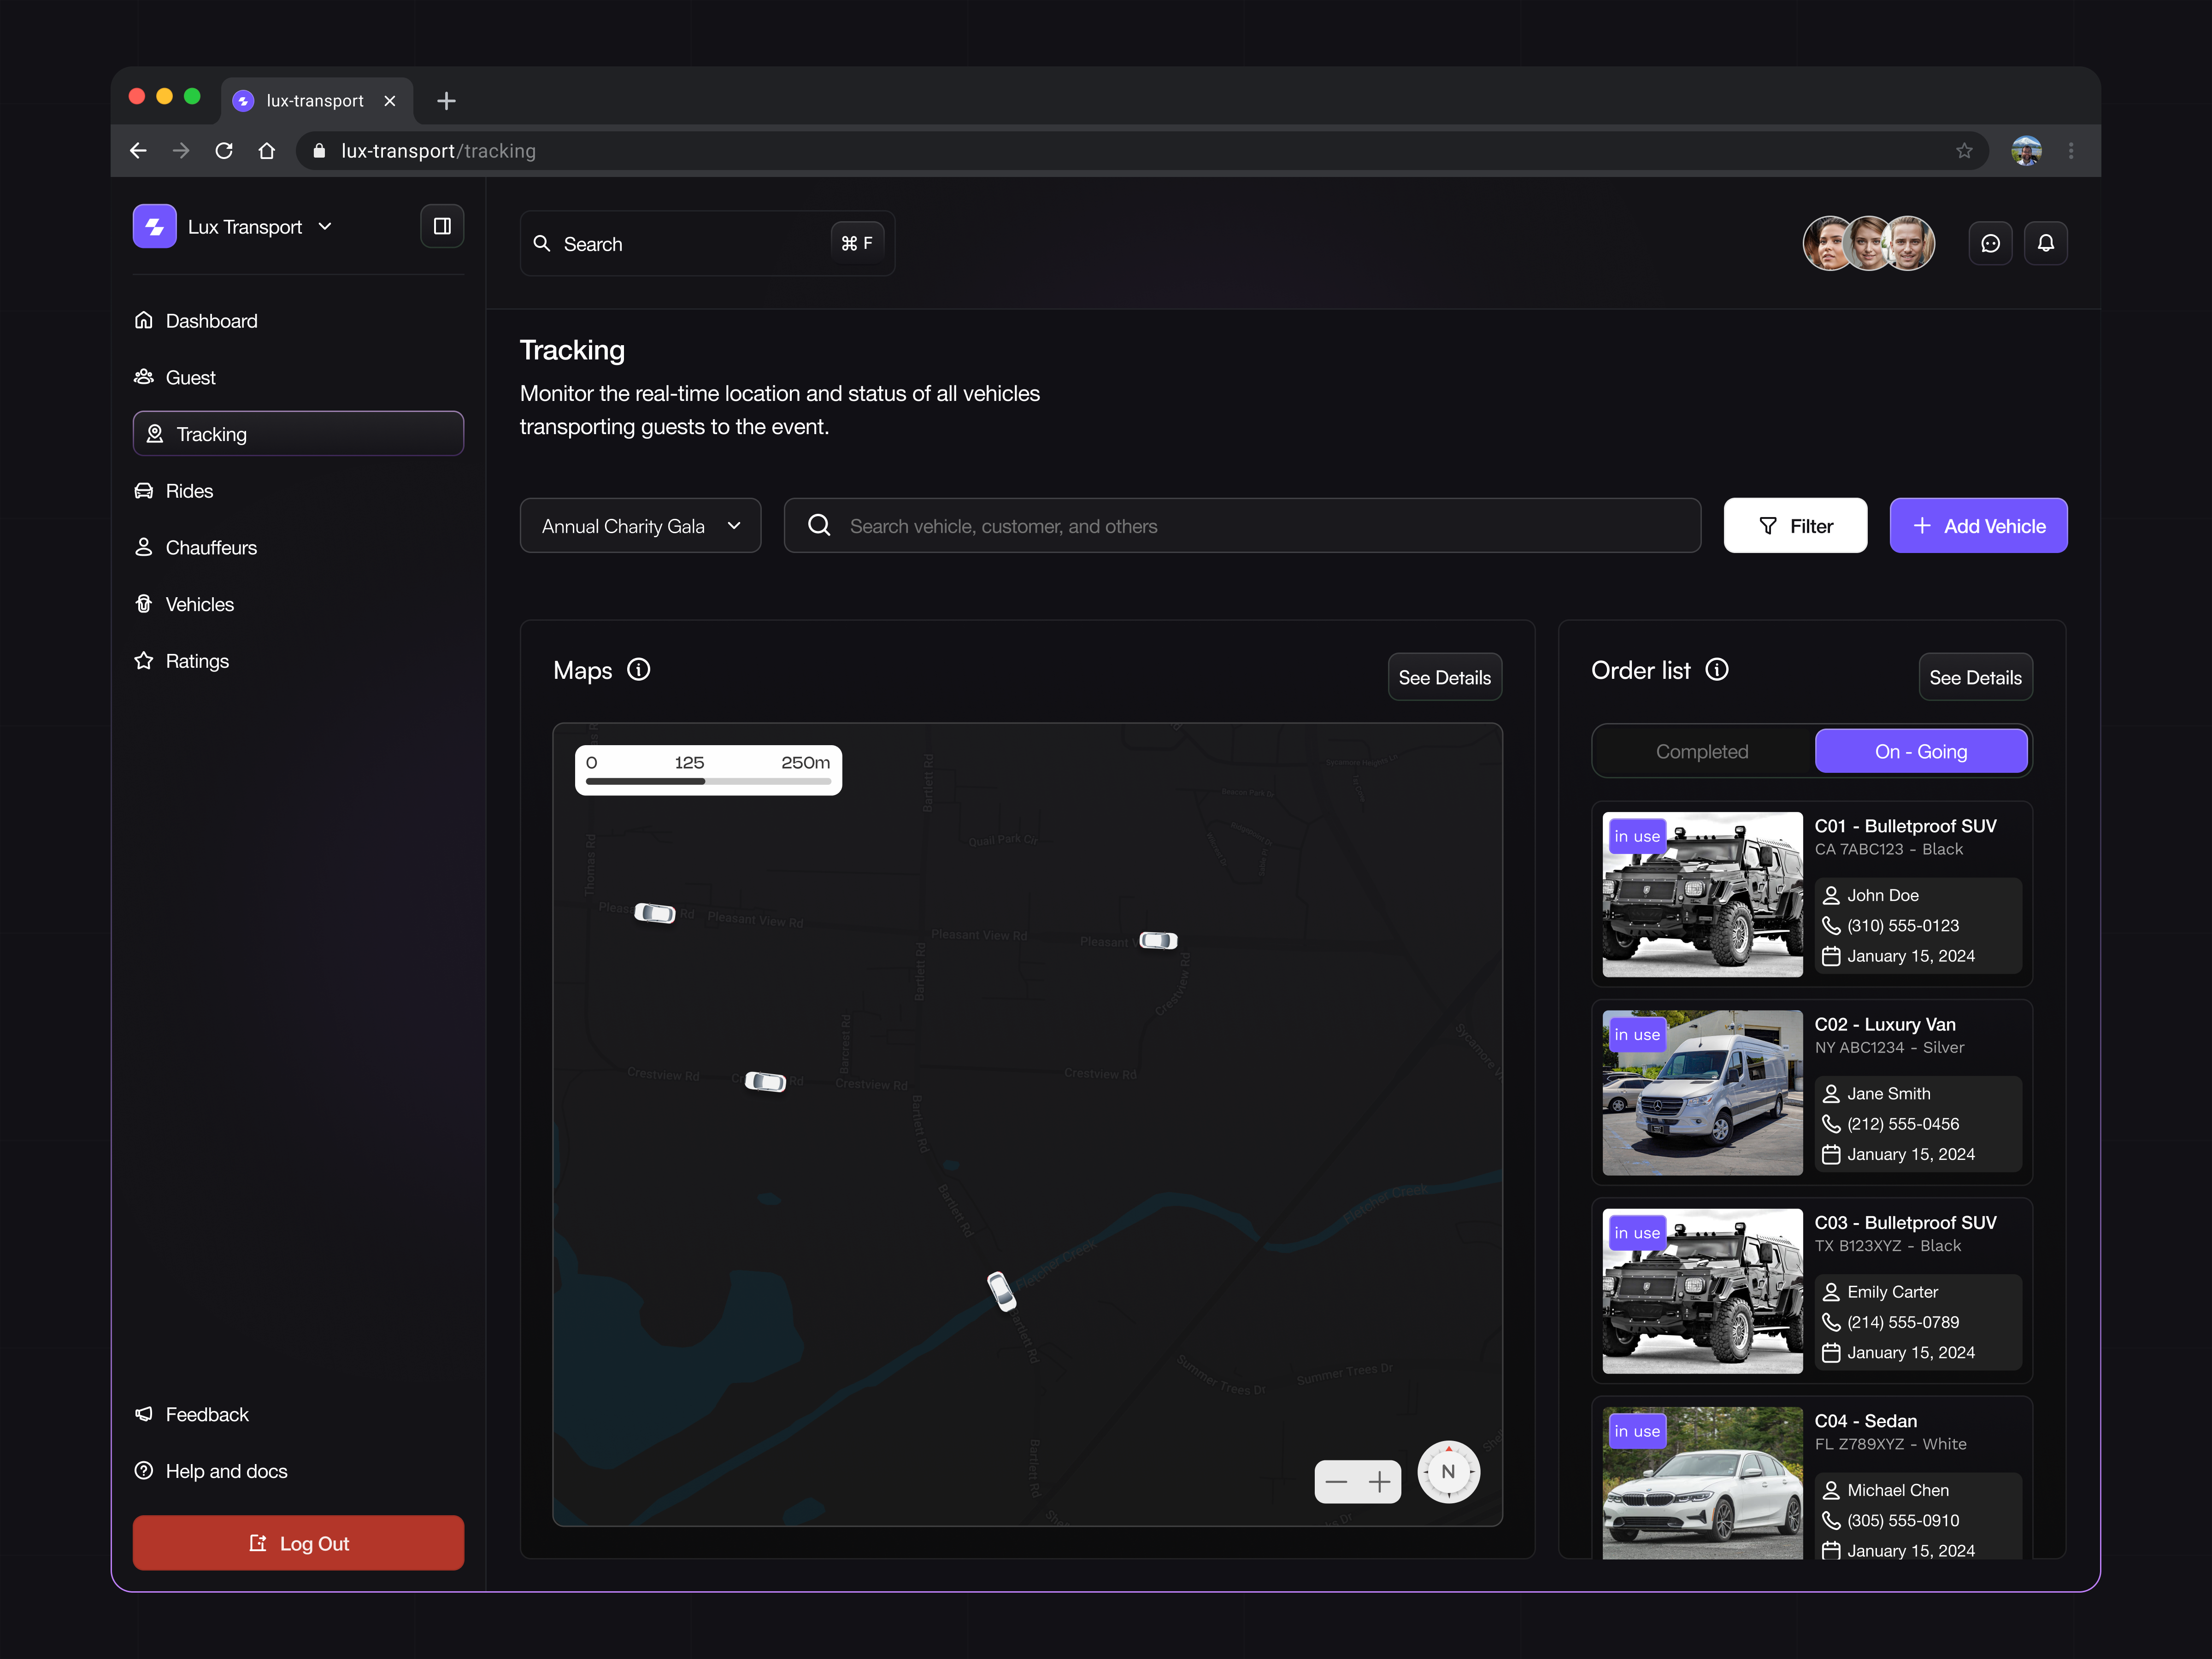The height and width of the screenshot is (1659, 2212).
Task: Open the Annual Charity Gala event dropdown
Action: [x=640, y=525]
